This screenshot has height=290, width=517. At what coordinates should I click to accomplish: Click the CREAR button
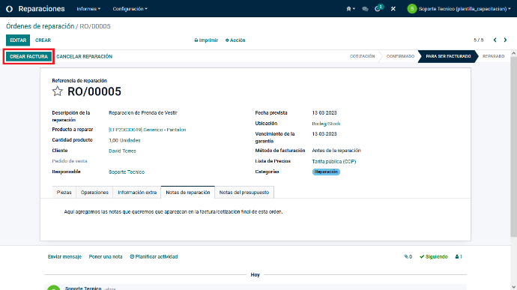click(x=43, y=40)
